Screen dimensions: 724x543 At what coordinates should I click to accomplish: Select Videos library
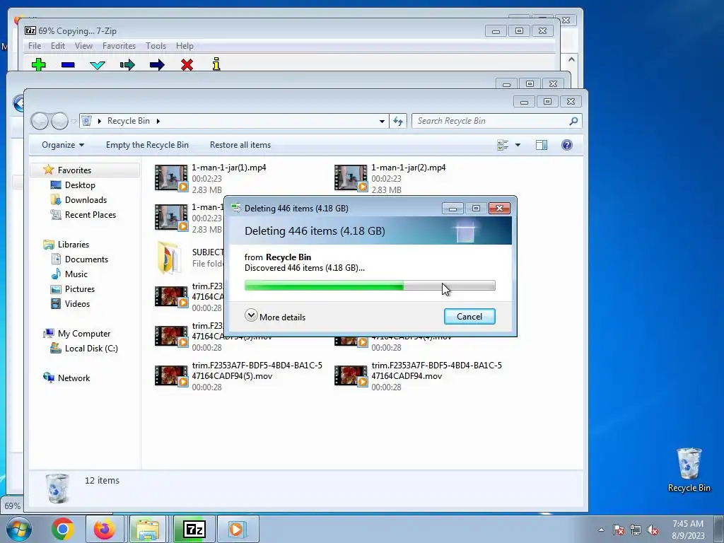(x=77, y=304)
